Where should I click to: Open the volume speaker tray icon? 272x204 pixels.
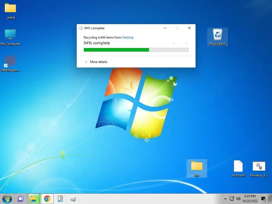(238, 199)
